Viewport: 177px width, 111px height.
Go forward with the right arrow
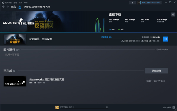click(8, 7)
